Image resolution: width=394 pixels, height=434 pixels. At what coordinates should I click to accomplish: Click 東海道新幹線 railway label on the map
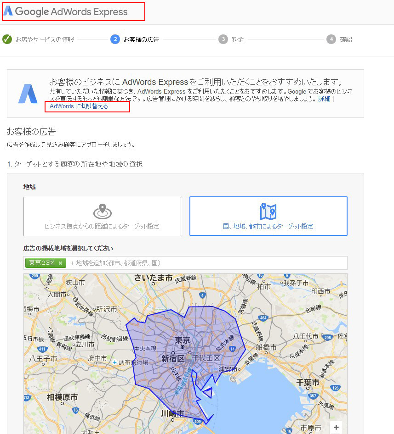tap(183, 381)
